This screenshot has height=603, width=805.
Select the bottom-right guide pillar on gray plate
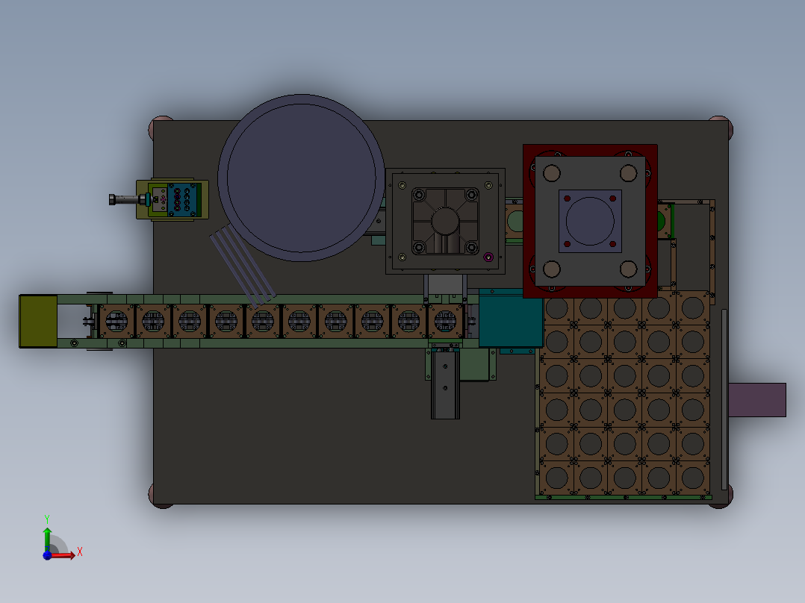(x=629, y=269)
